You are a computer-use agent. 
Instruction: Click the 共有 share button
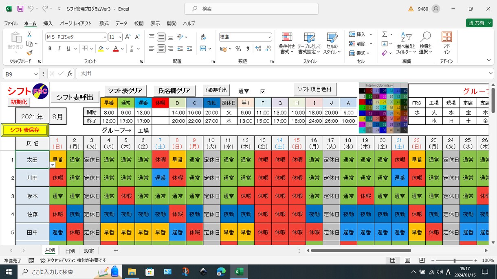pos(479,23)
